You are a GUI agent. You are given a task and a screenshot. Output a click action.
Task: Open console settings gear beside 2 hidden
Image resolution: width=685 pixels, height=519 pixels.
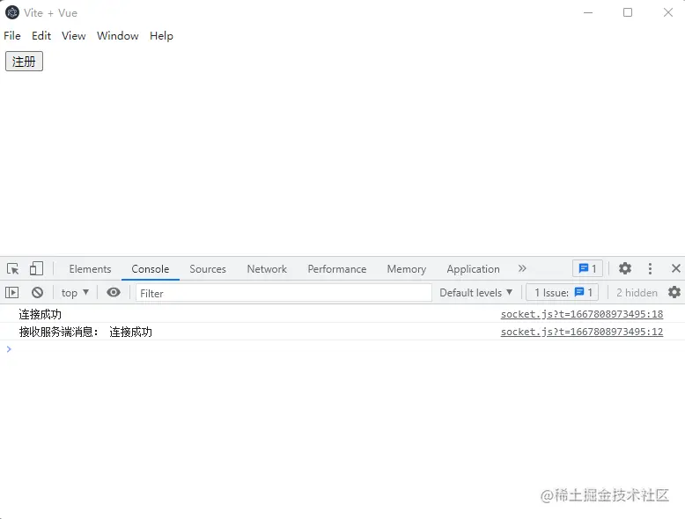click(x=674, y=292)
